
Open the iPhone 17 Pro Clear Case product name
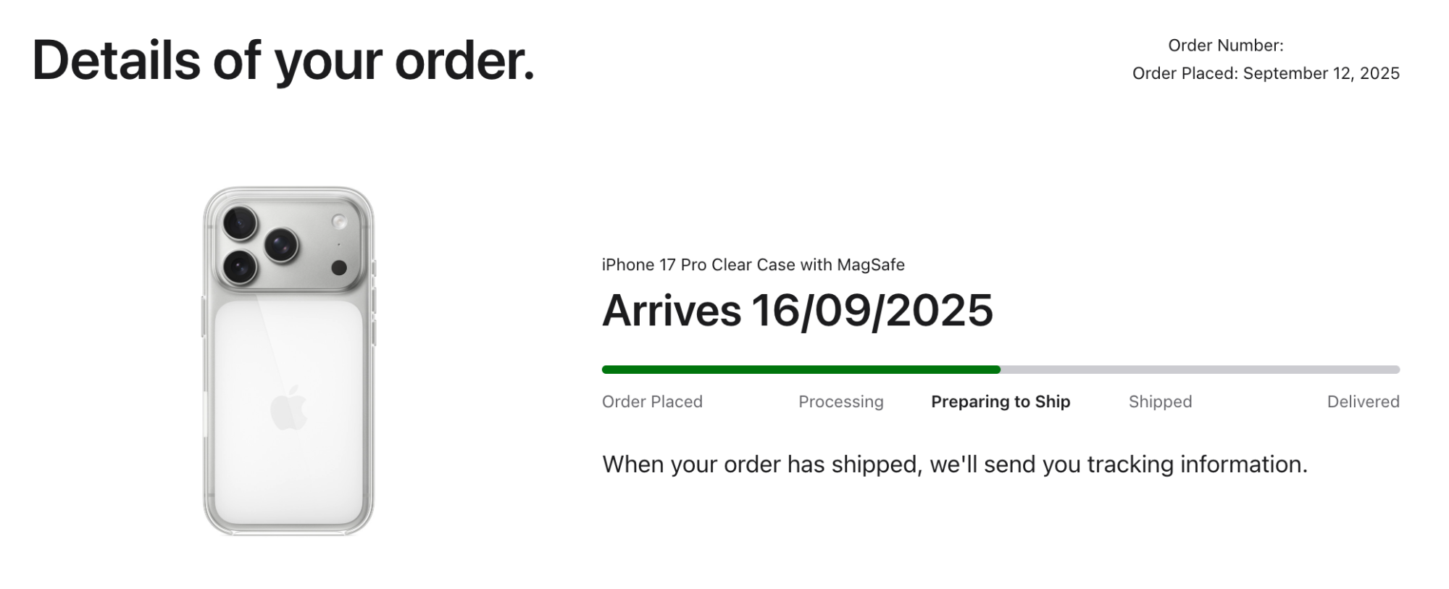coord(753,265)
